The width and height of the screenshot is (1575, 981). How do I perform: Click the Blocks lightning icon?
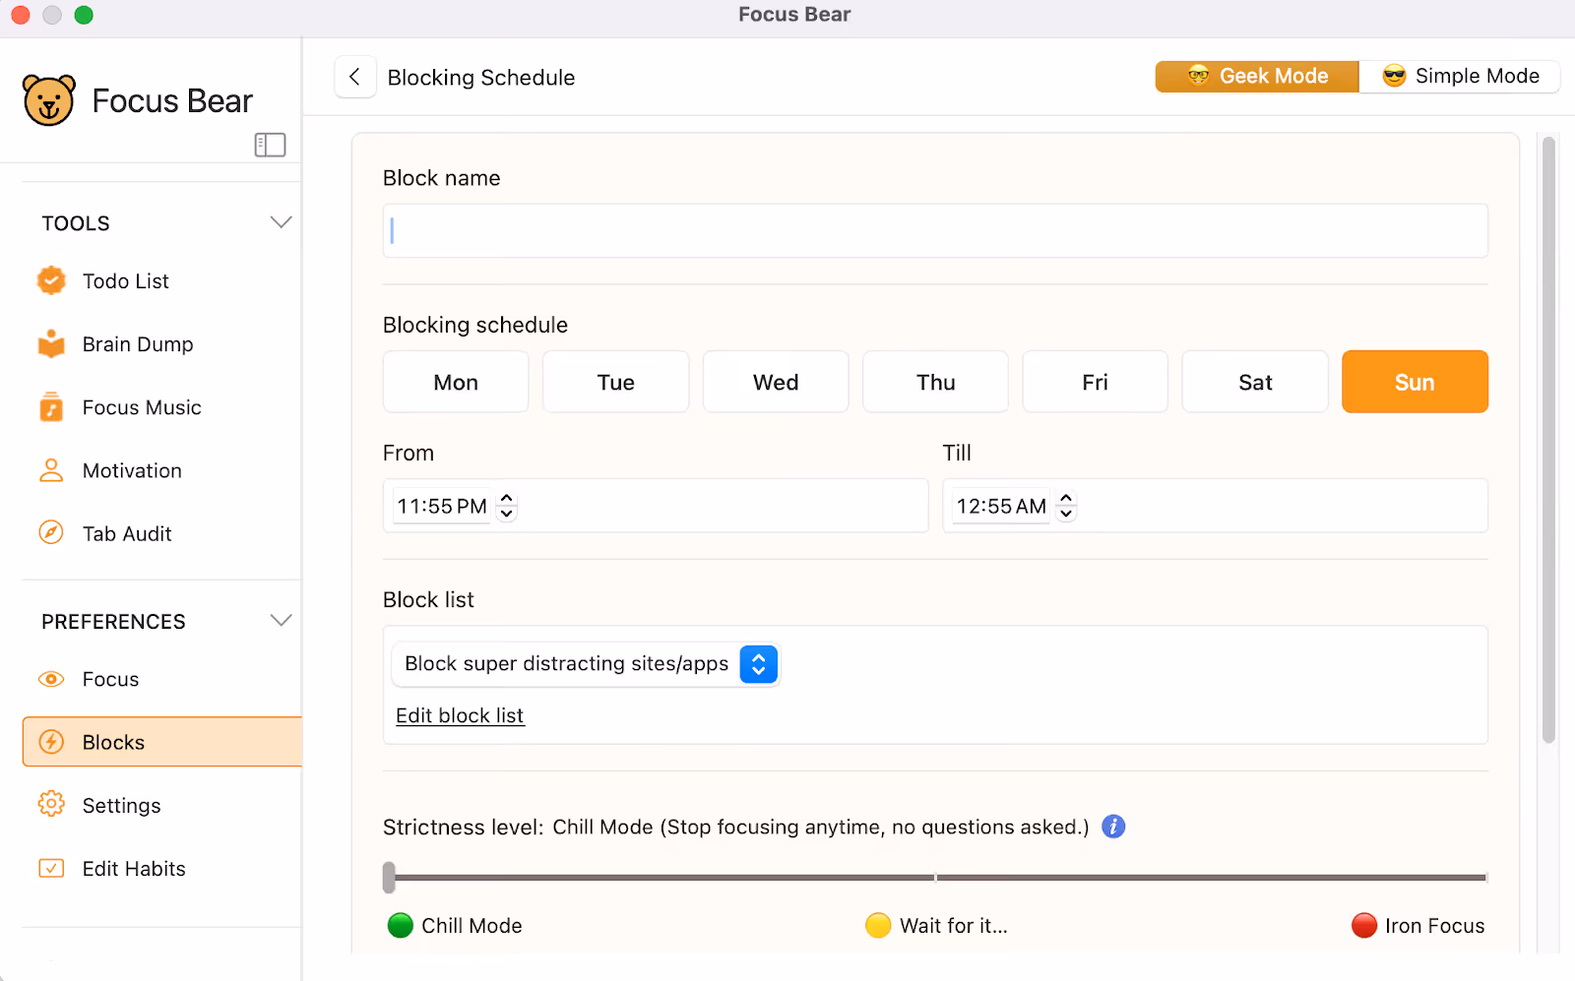(51, 742)
